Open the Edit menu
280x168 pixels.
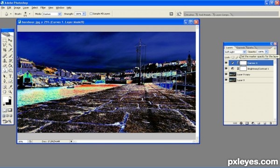click(x=9, y=7)
